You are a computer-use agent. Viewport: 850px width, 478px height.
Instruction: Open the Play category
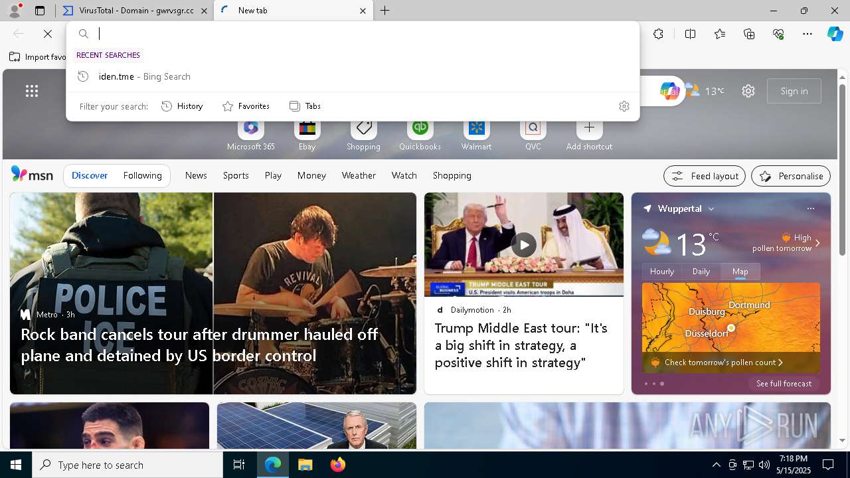coord(273,175)
